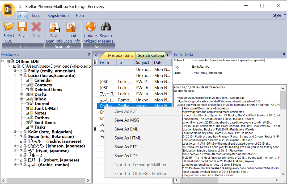Expand the Inbox folder node
This screenshot has height=184, width=287.
[x=22, y=99]
